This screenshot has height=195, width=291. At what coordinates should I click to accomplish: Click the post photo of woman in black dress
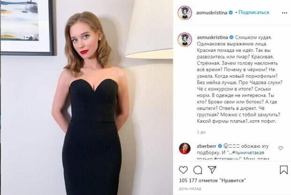(x=87, y=97)
